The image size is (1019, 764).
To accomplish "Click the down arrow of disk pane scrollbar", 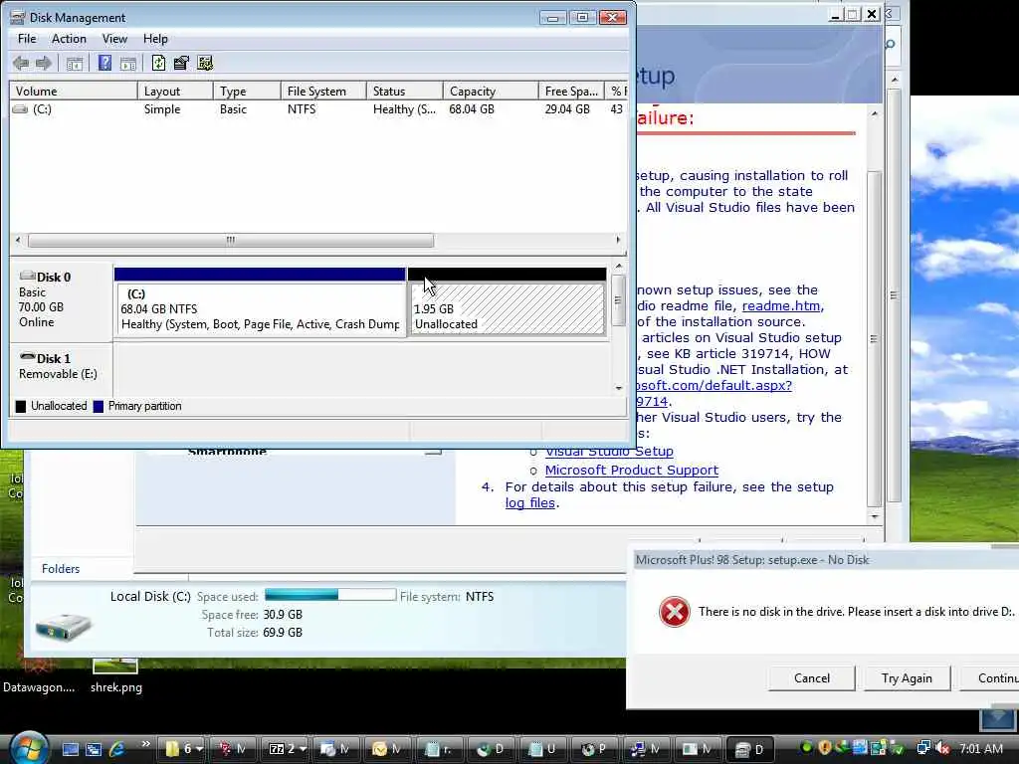I will point(619,388).
